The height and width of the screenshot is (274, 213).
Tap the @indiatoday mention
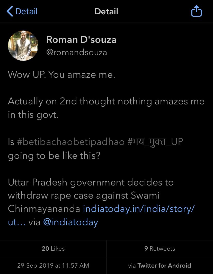70,222
